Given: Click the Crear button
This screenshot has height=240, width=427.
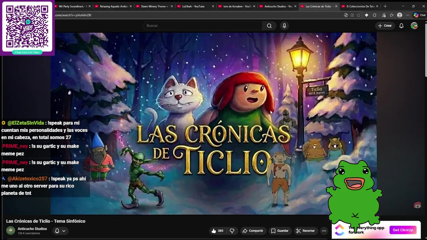Looking at the screenshot, I should click(x=385, y=26).
